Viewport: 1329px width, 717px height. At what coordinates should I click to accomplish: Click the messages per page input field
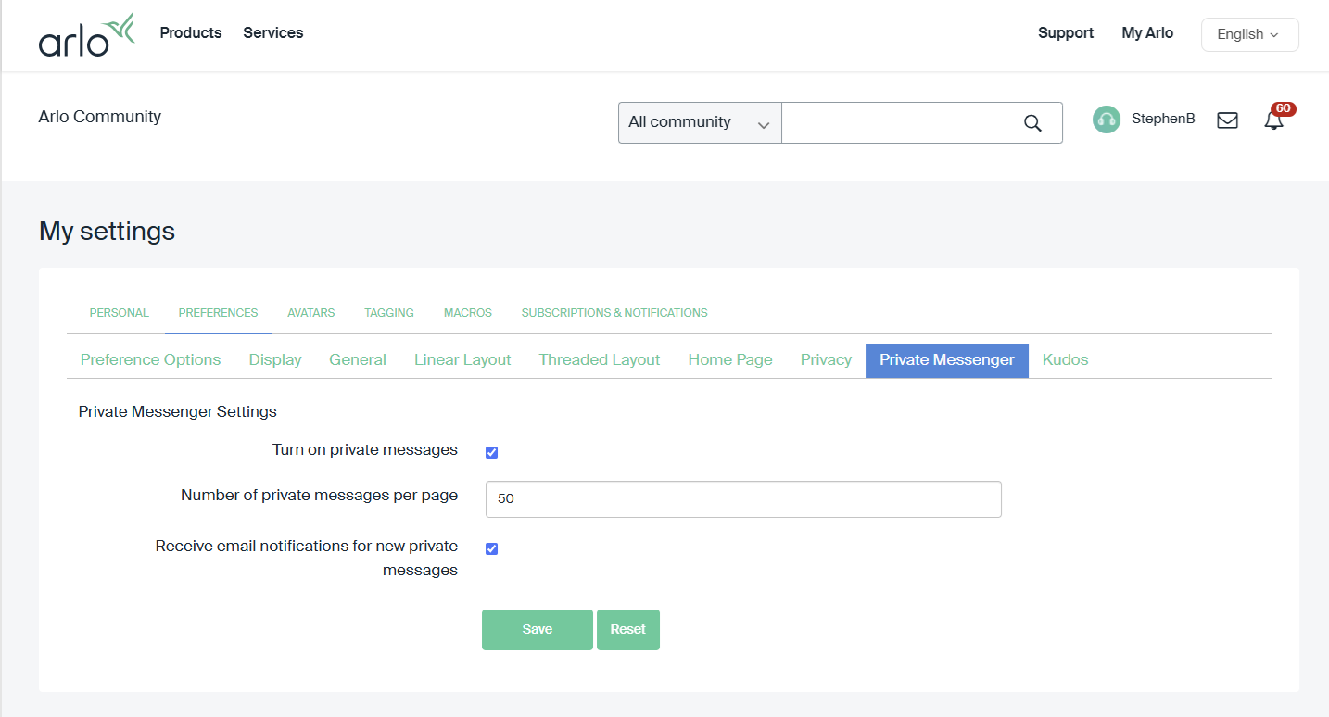tap(742, 498)
